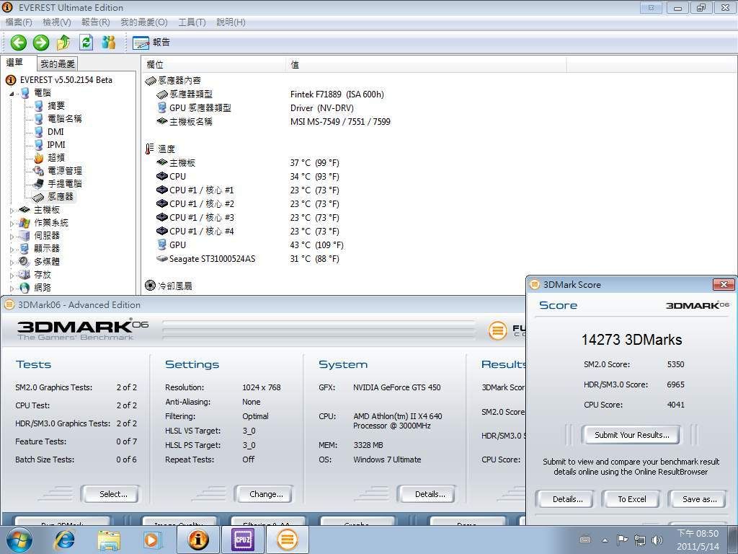Open the 檔案(F) menu
The image size is (738, 554).
19,22
